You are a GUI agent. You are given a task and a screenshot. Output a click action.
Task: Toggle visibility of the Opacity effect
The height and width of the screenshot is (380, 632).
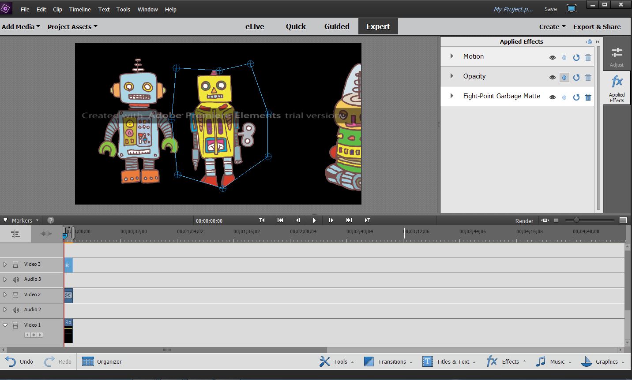click(552, 78)
